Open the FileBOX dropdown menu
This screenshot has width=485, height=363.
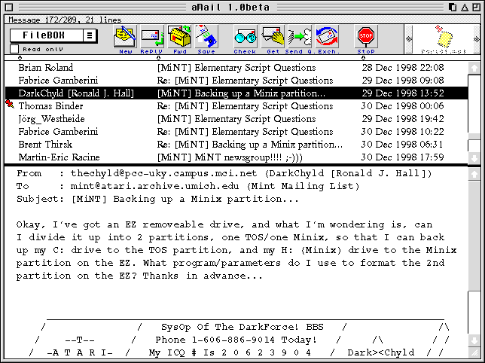click(x=90, y=35)
